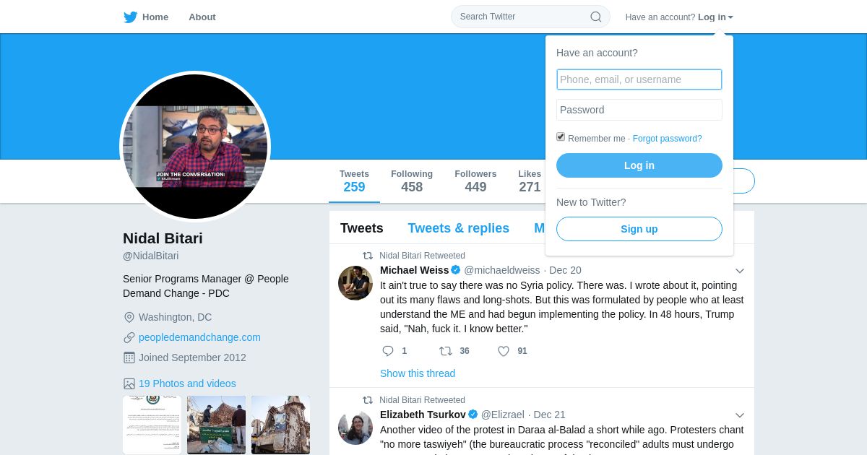This screenshot has width=867, height=455.
Task: Click the blue Log in button
Action: point(639,165)
